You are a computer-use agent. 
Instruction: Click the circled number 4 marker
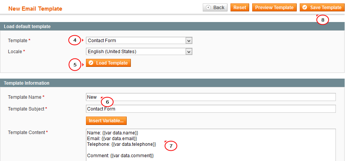pyautogui.click(x=75, y=40)
